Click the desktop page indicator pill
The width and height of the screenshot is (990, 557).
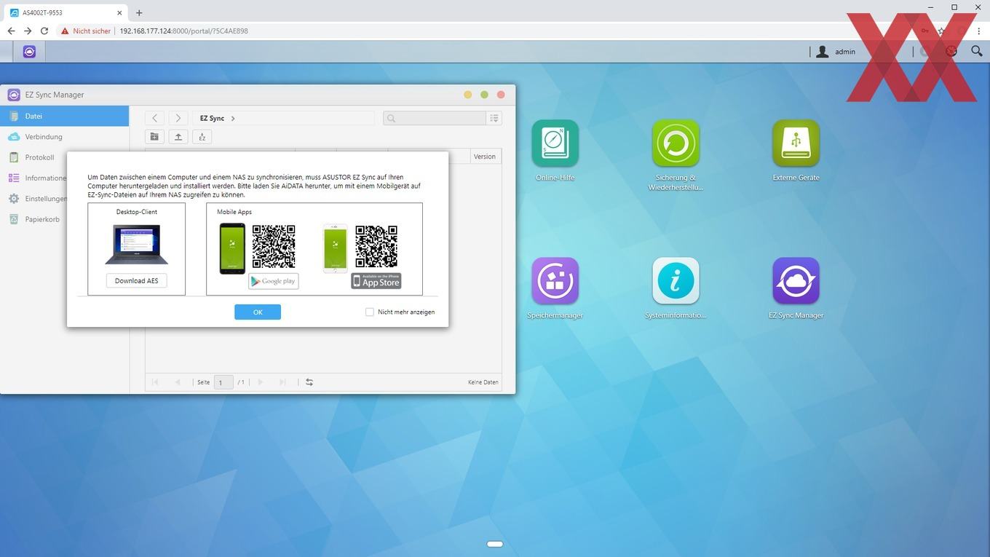(495, 544)
